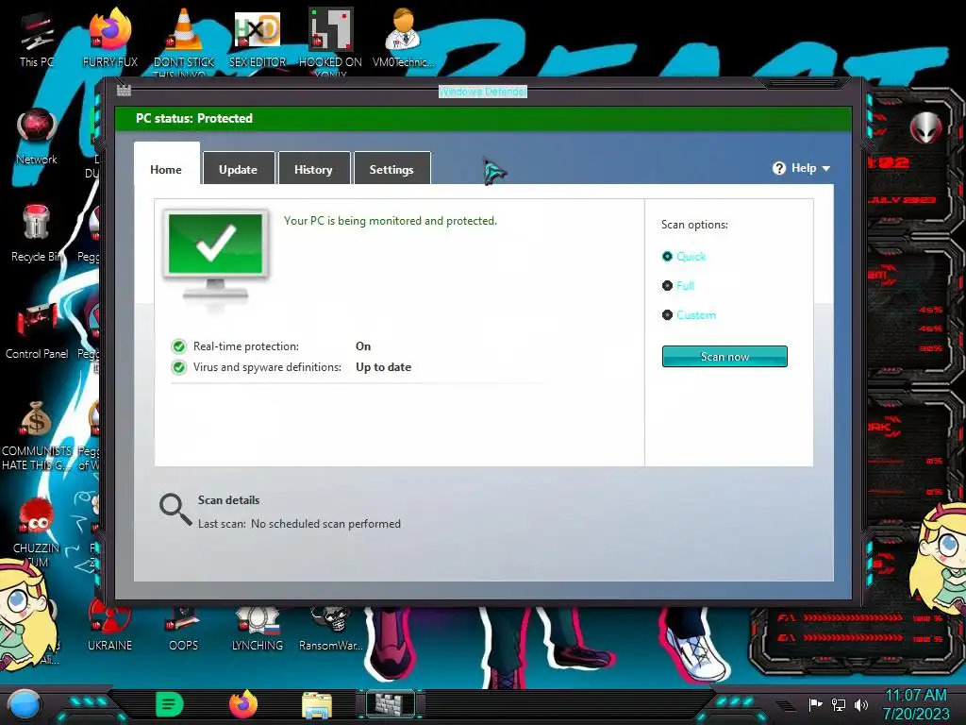Click 'Your PC is being monitored and protected.'
966x725 pixels.
(390, 221)
